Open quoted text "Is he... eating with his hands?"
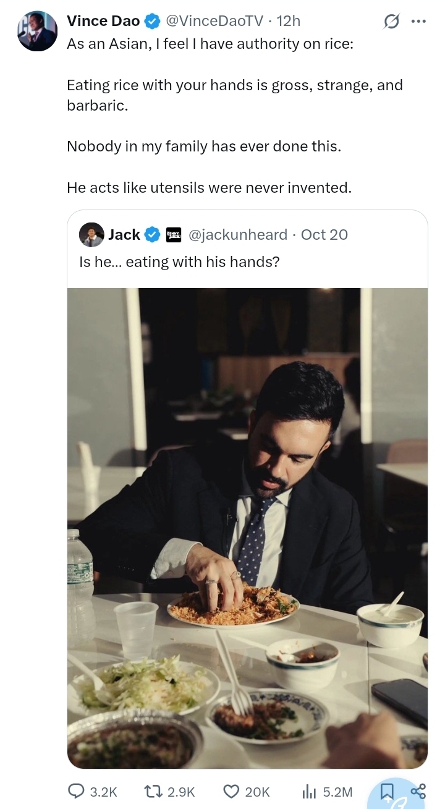445x809 pixels. point(180,261)
